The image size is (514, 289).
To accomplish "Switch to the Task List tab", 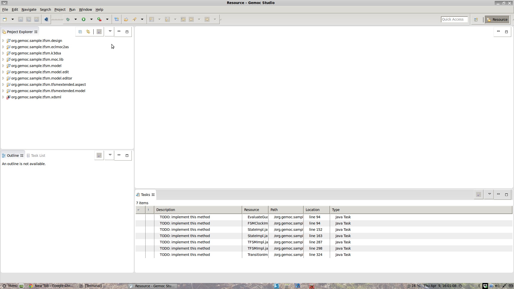I will (x=36, y=156).
